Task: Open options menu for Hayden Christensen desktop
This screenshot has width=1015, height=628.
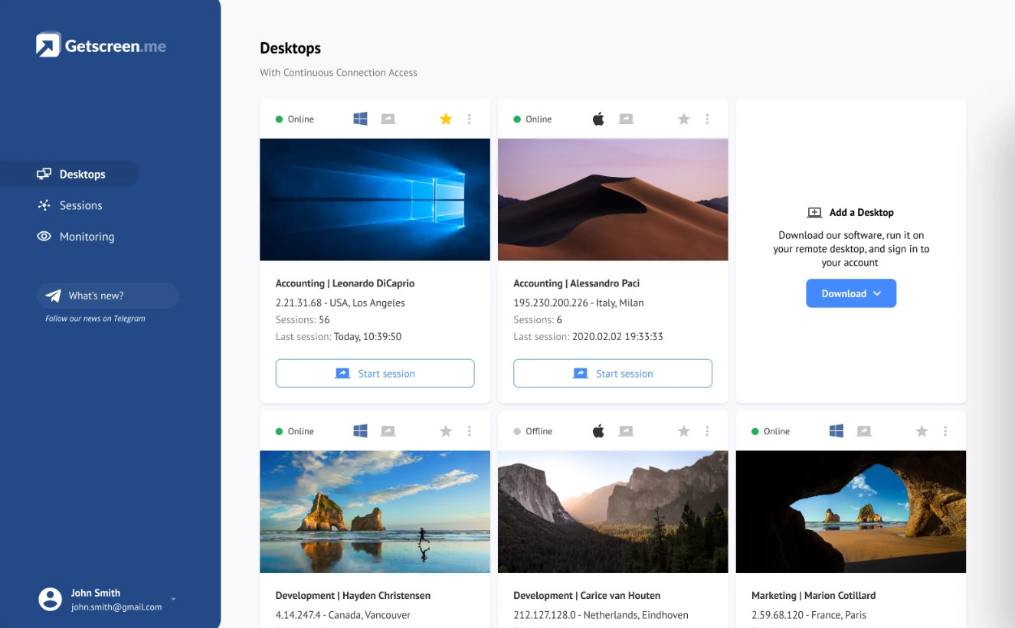Action: click(470, 431)
